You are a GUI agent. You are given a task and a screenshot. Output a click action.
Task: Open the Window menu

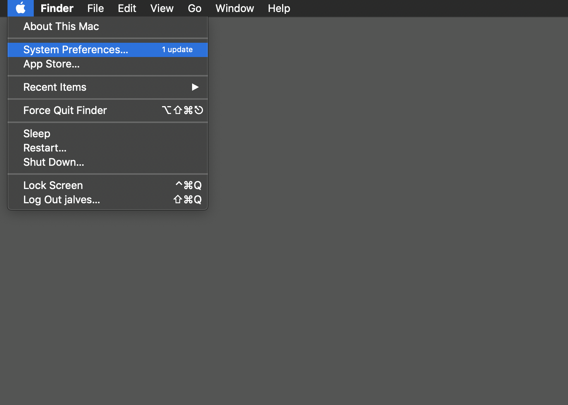(234, 8)
